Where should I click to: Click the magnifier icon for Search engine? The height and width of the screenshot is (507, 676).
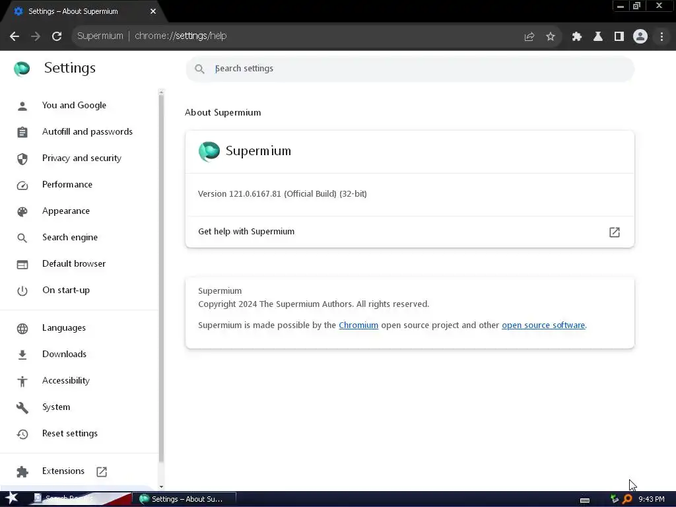coord(22,238)
